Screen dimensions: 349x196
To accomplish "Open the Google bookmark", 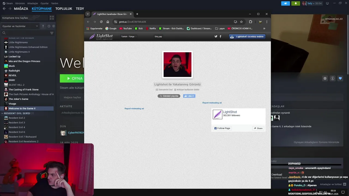I will coord(111,28).
